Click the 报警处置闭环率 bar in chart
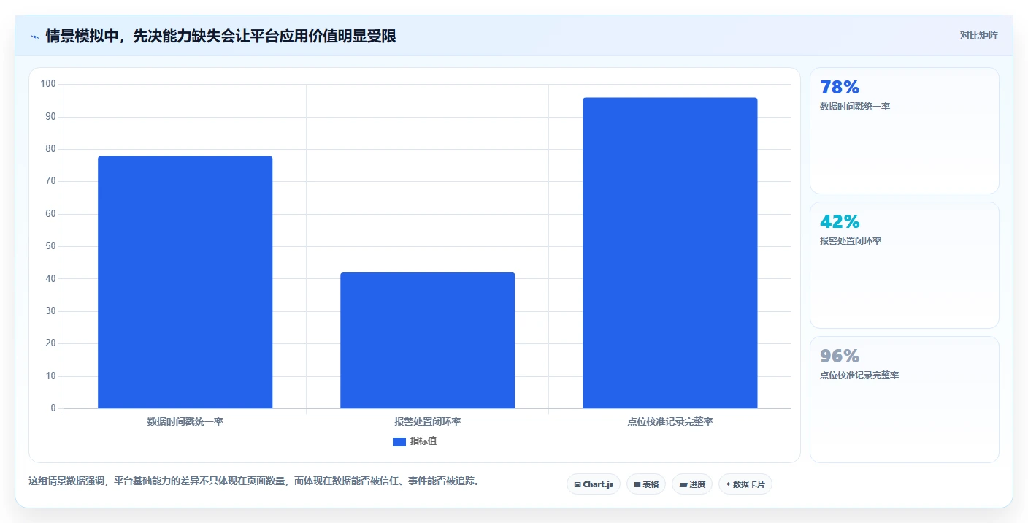The width and height of the screenshot is (1028, 523). pos(427,340)
